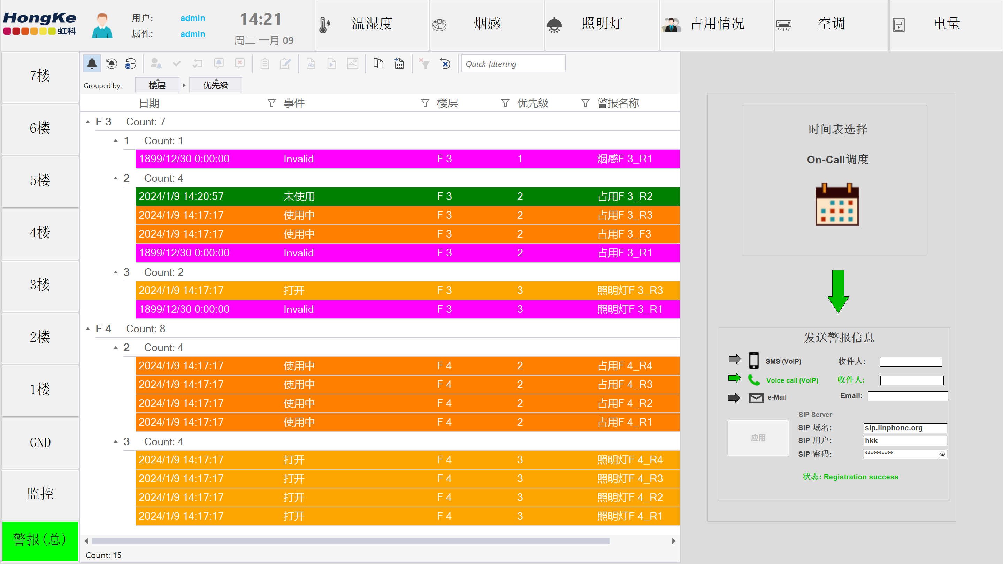1003x564 pixels.
Task: Click the acknowledge checkmark toolbar icon
Action: pos(177,63)
